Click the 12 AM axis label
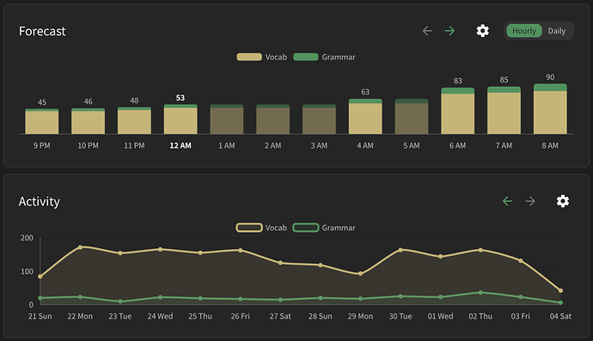This screenshot has height=341, width=593. [180, 145]
